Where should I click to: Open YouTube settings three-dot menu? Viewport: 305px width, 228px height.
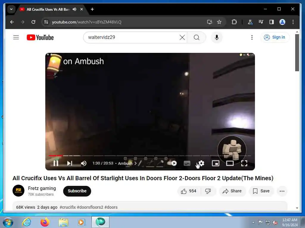pos(252,37)
